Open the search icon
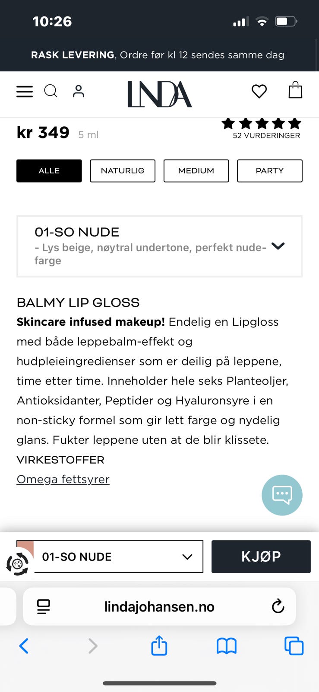 pos(51,91)
